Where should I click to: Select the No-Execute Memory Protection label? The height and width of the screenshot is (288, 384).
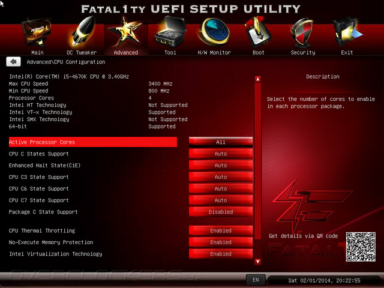(x=51, y=242)
